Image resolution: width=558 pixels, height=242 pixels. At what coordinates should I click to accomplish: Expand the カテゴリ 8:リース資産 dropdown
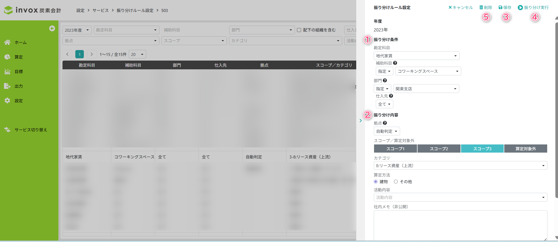(460, 165)
